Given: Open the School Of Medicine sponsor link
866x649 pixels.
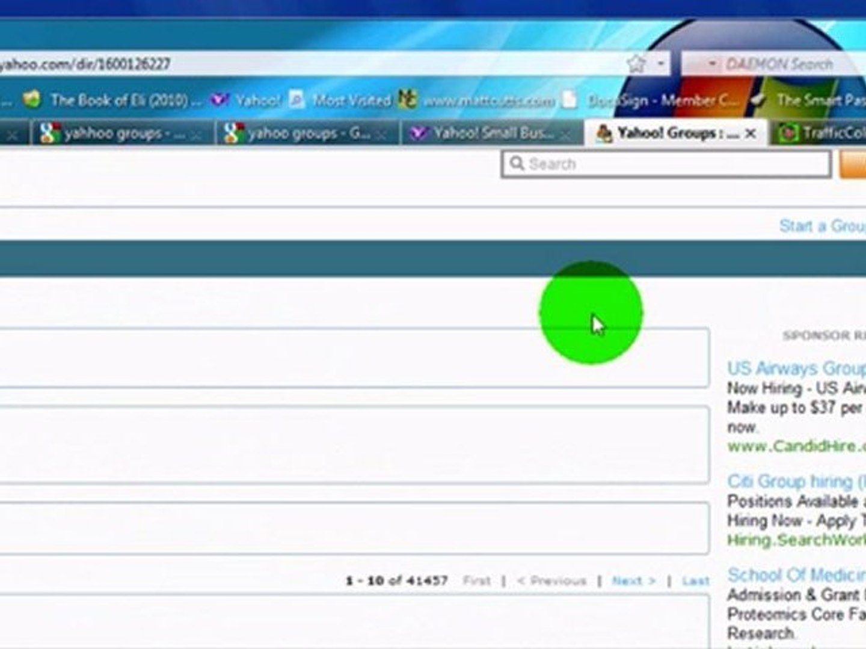Looking at the screenshot, I should [x=796, y=574].
